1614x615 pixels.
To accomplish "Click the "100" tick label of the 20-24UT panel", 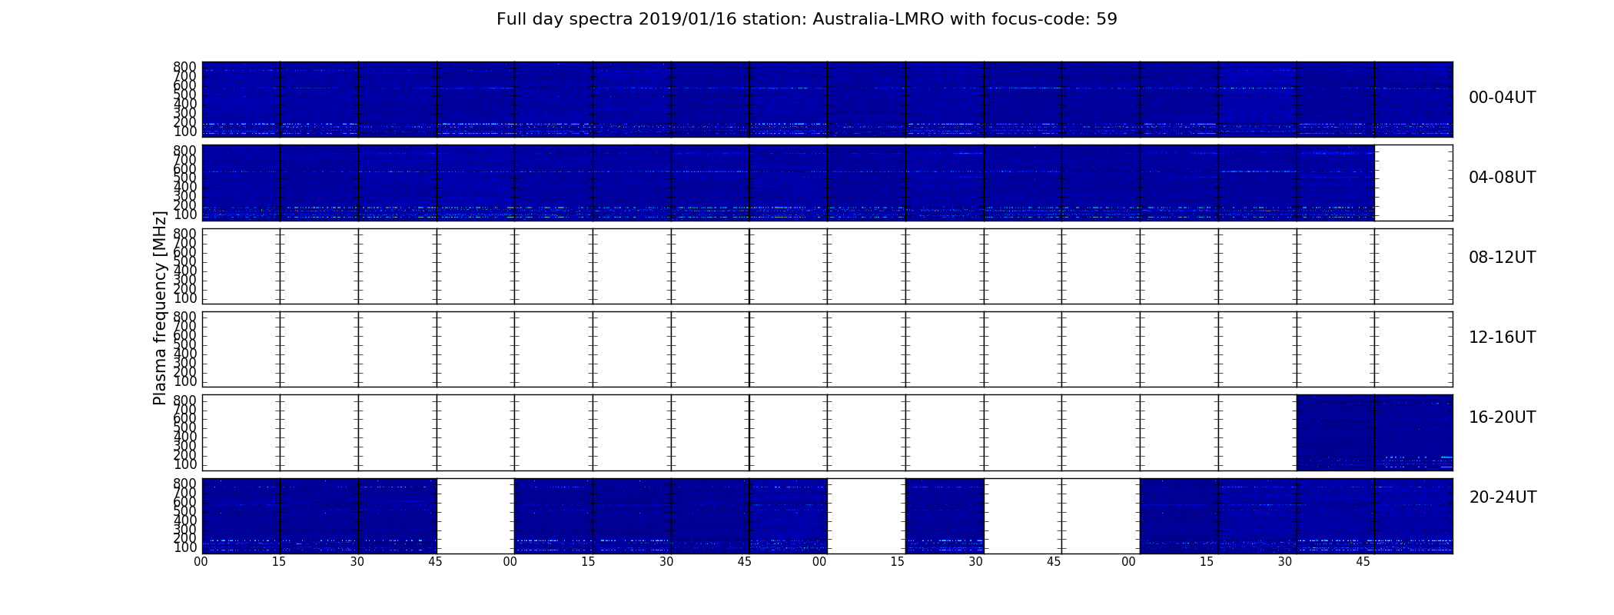I will click(x=185, y=548).
